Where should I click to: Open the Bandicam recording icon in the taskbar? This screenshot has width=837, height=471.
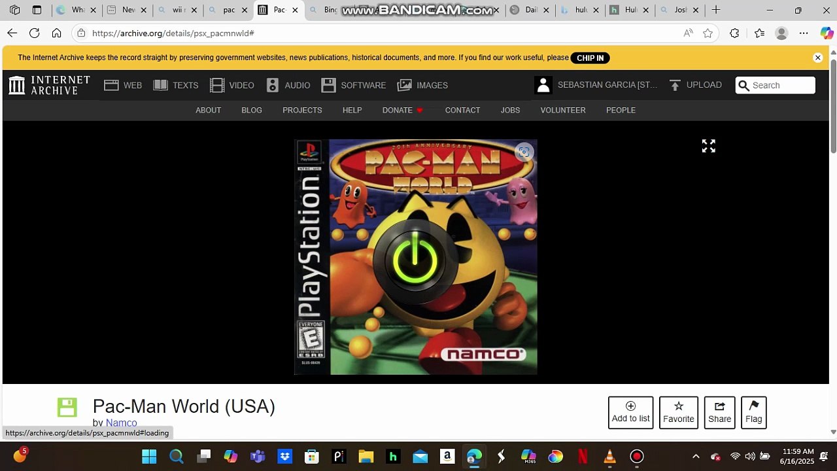click(636, 457)
